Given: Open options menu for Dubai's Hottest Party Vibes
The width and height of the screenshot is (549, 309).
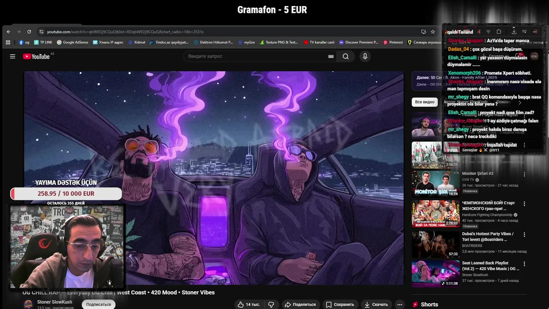Looking at the screenshot, I should (524, 235).
